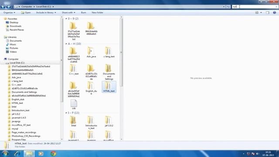Open the Include in library dropdown
This screenshot has height=157, width=279.
[x=46, y=13]
